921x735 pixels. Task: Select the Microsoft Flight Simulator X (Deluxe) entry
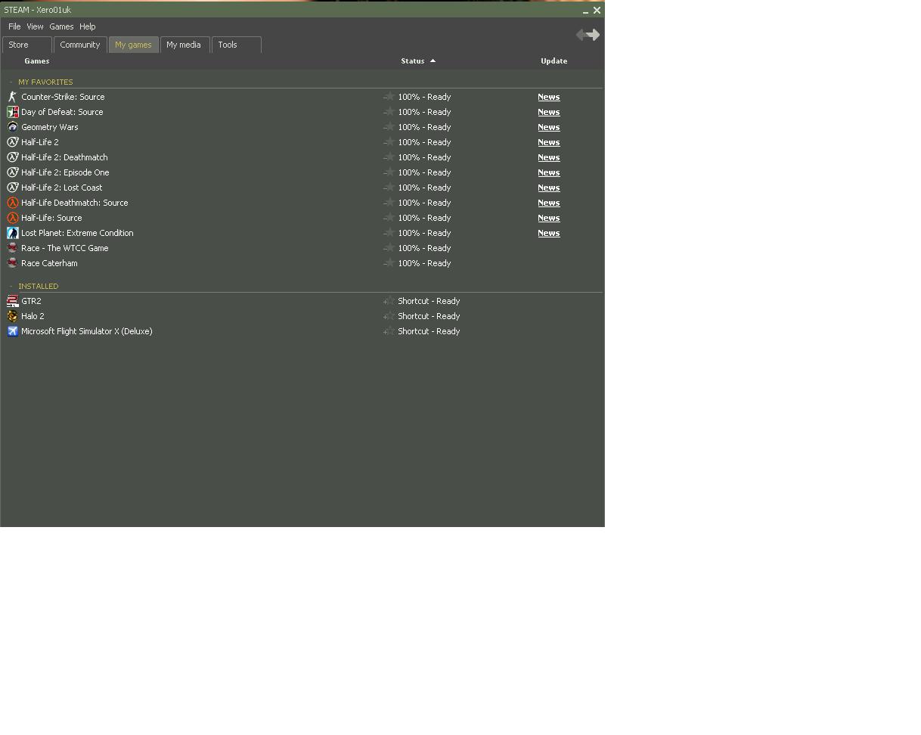pyautogui.click(x=302, y=331)
